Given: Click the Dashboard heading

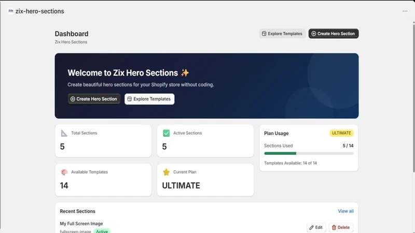Looking at the screenshot, I should pos(72,34).
